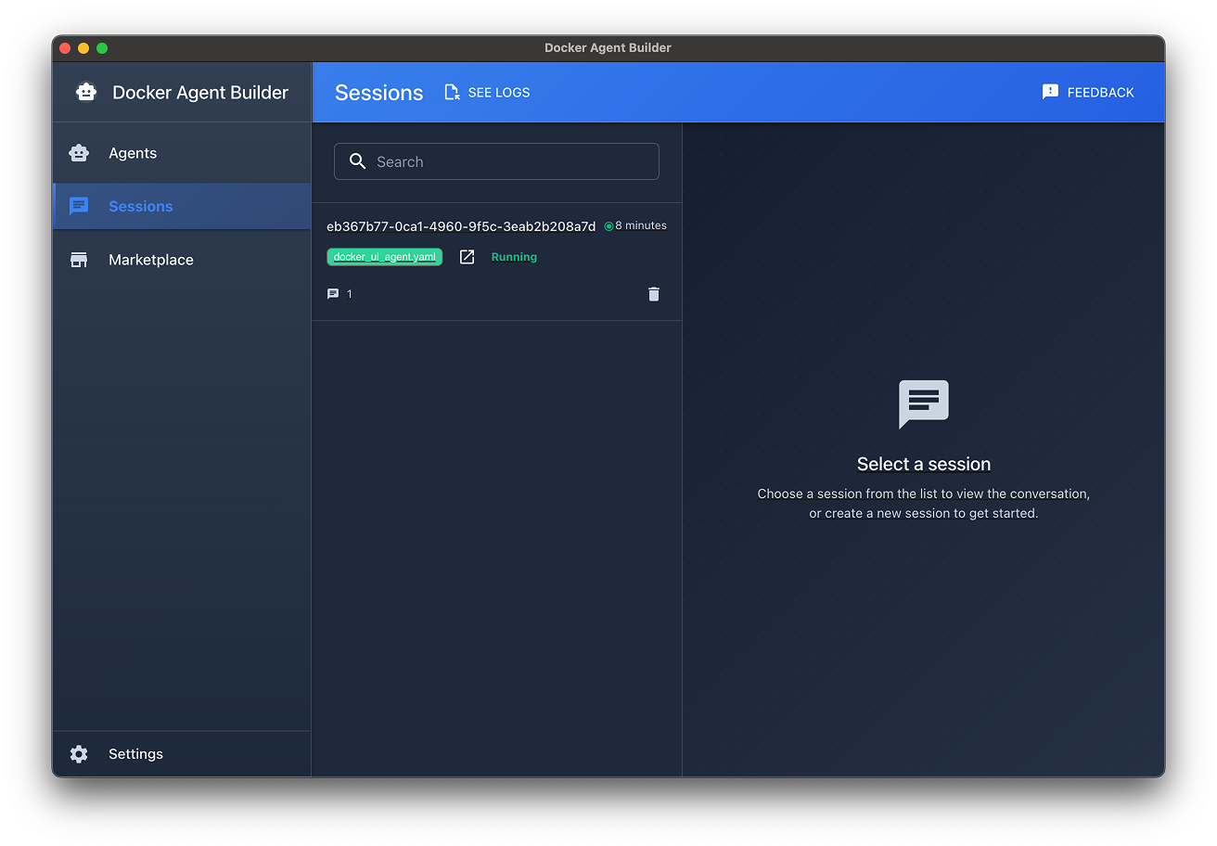
Task: Switch to the Sessions sidebar entry
Action: click(x=140, y=206)
